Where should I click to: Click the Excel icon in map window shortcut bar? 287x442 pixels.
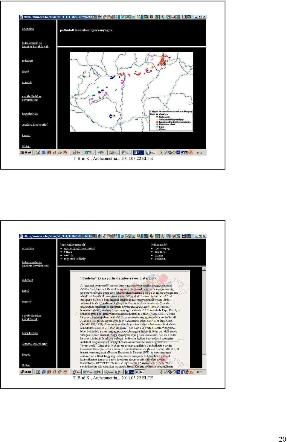tap(128, 17)
